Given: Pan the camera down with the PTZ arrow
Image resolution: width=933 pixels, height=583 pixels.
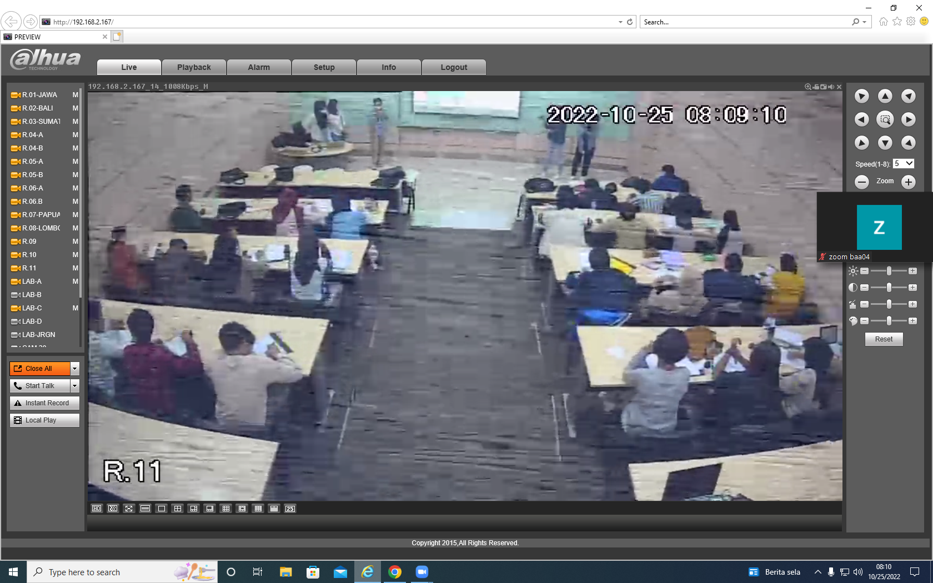Looking at the screenshot, I should [885, 143].
